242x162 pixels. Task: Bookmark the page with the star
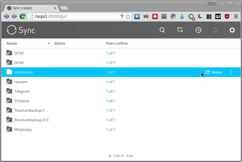coord(128,16)
